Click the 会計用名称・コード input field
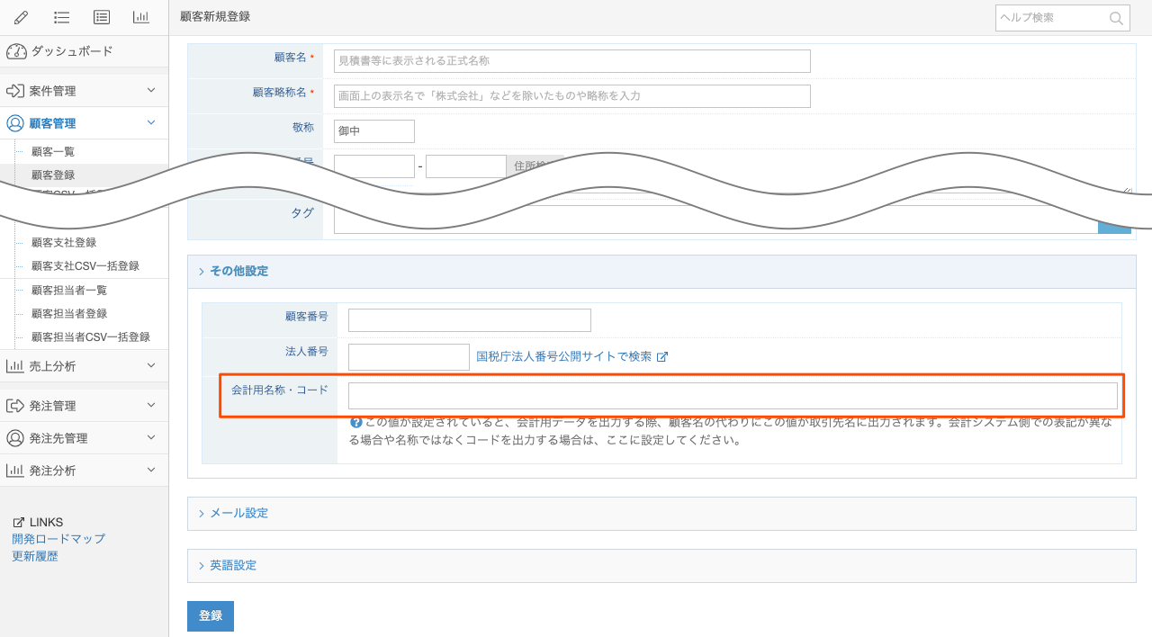The height and width of the screenshot is (637, 1152). (x=733, y=396)
